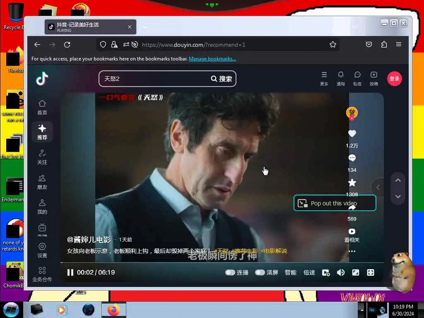Click the picture-in-picture mini player icon
Screen dimensions: 424x318
point(326,272)
